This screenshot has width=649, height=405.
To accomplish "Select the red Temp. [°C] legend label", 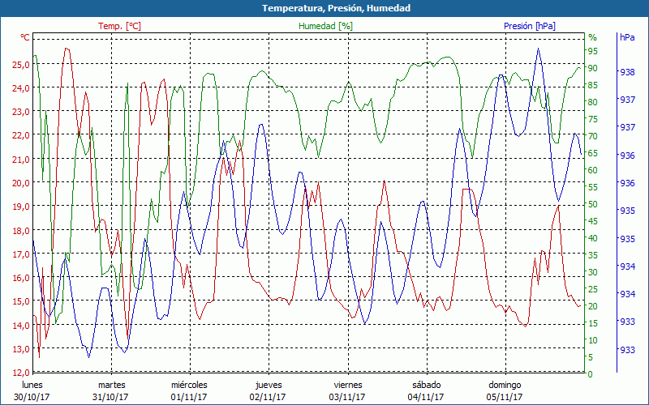I will click(119, 26).
